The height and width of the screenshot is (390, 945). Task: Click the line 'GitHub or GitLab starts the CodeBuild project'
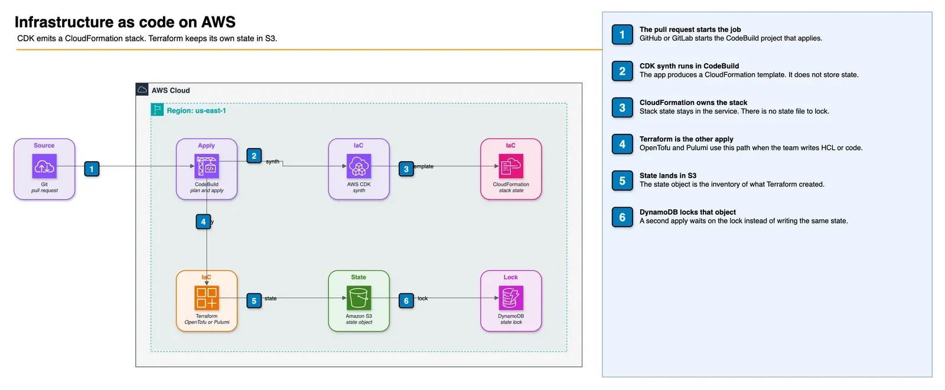731,38
